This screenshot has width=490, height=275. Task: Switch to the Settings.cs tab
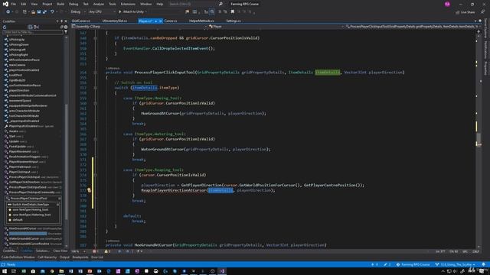point(234,21)
